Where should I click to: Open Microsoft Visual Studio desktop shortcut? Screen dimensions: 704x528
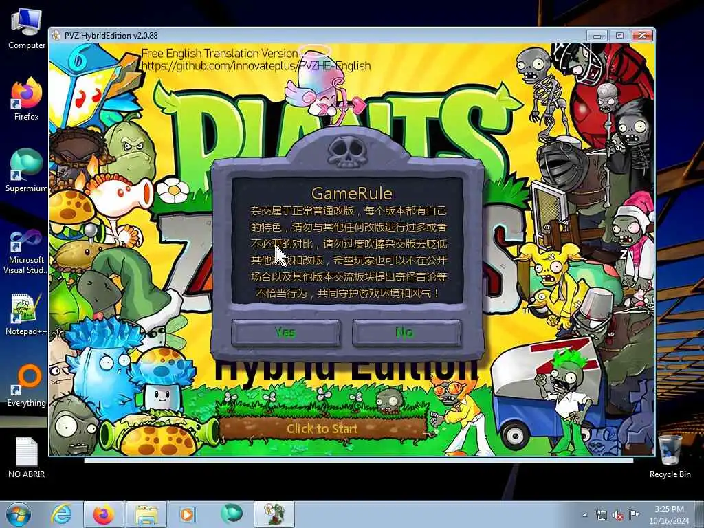pyautogui.click(x=27, y=252)
